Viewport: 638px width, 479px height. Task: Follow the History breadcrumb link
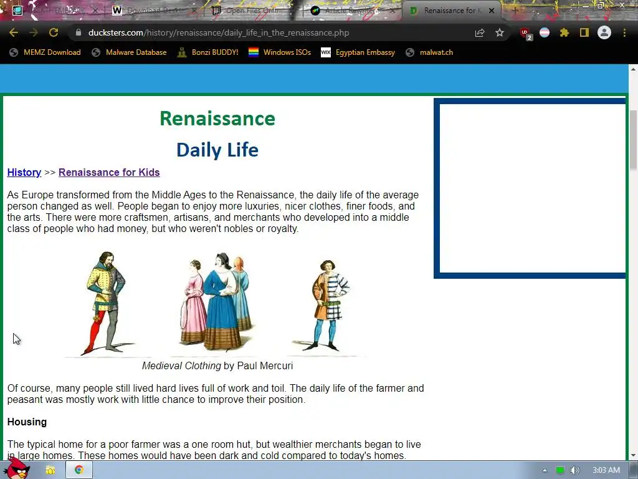24,172
